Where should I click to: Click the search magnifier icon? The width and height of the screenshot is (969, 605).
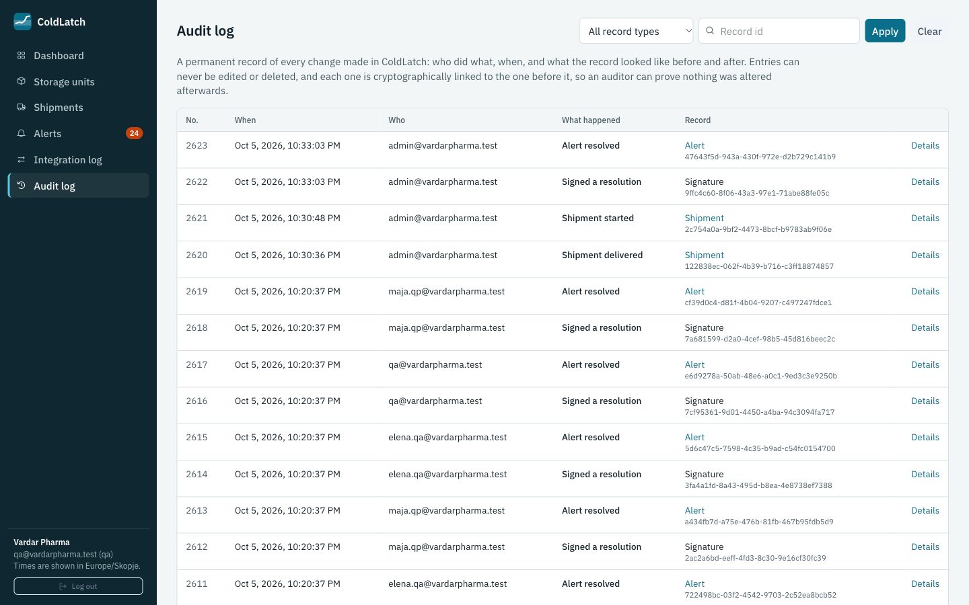click(x=710, y=31)
